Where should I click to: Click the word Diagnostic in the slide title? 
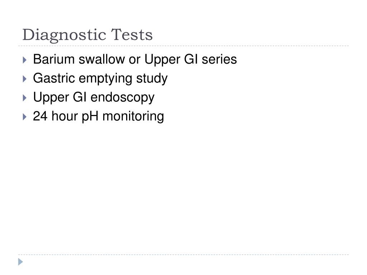65,35
